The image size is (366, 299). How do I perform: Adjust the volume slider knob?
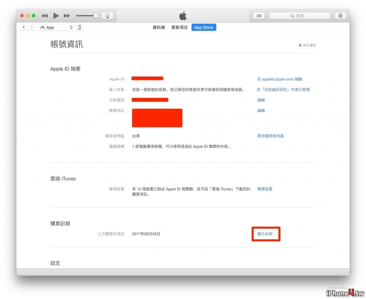point(96,16)
